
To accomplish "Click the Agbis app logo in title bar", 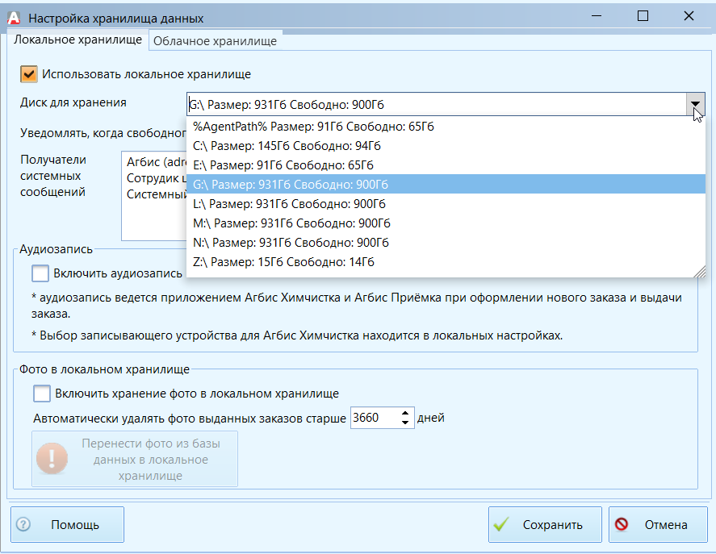I will [x=15, y=18].
